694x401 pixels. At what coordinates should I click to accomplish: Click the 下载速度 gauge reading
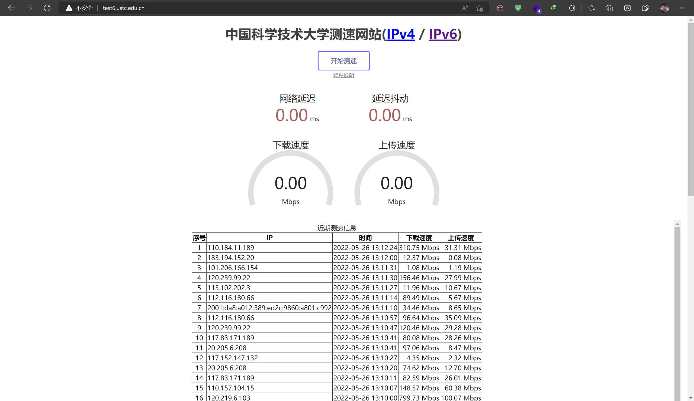coord(291,183)
